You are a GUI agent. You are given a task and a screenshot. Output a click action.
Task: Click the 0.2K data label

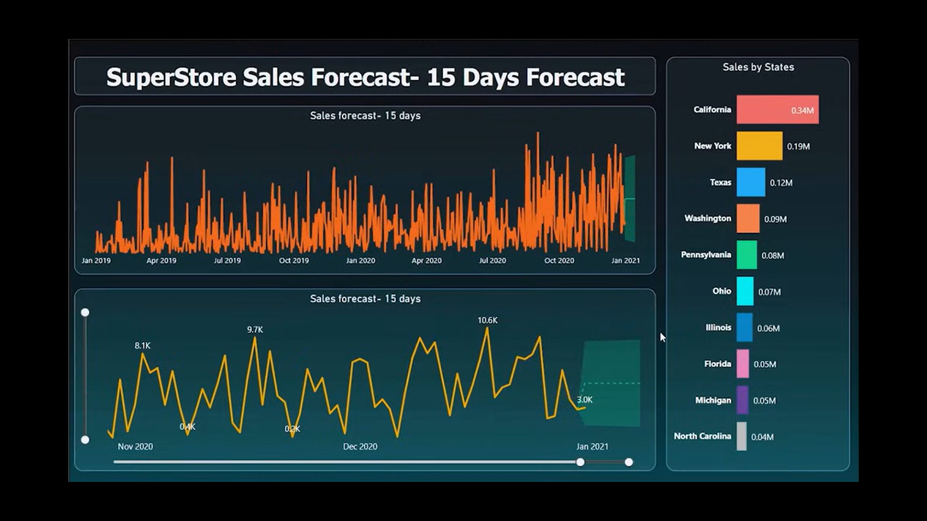point(292,428)
